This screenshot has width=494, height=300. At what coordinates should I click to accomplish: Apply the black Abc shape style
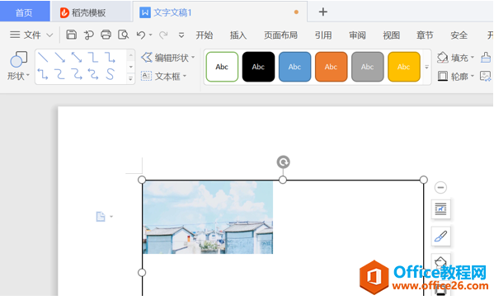click(x=258, y=67)
